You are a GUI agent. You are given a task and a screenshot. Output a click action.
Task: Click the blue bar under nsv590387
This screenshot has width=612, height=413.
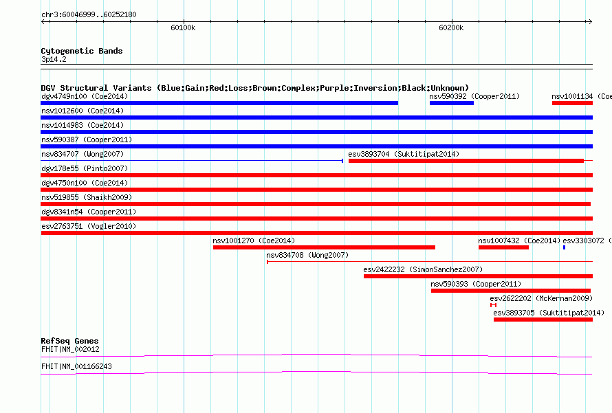pos(316,146)
